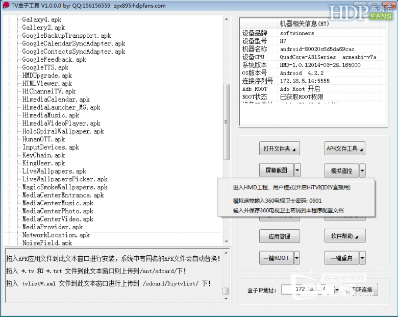
Task: Click the file tree scrollbar thumb
Action: 226,122
